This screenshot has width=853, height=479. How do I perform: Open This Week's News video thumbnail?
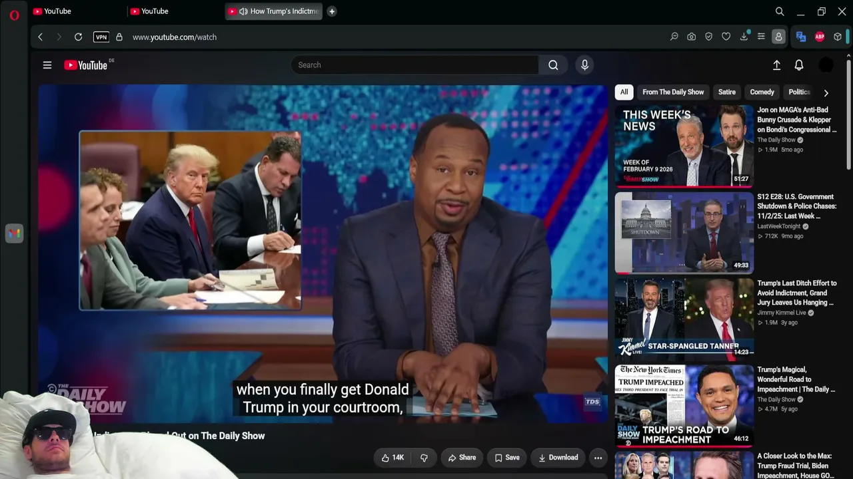coord(684,146)
